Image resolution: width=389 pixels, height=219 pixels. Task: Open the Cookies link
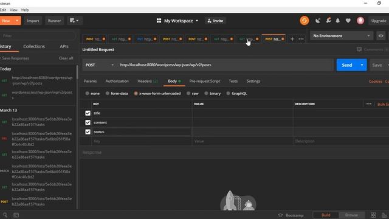click(376, 81)
